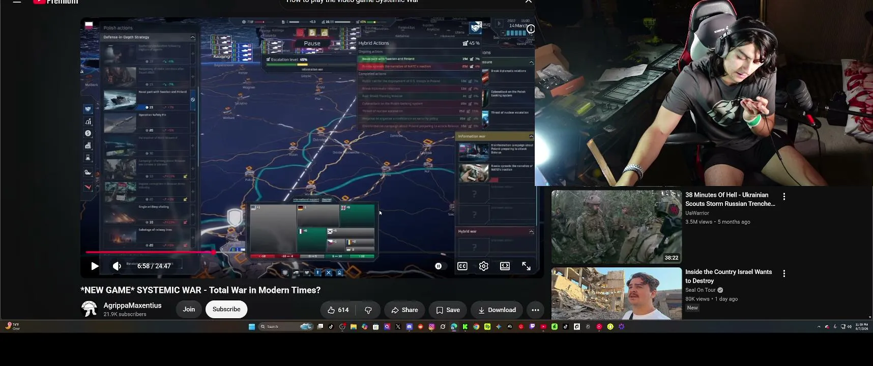Open Instagram from the taskbar
873x366 pixels.
[x=432, y=327]
